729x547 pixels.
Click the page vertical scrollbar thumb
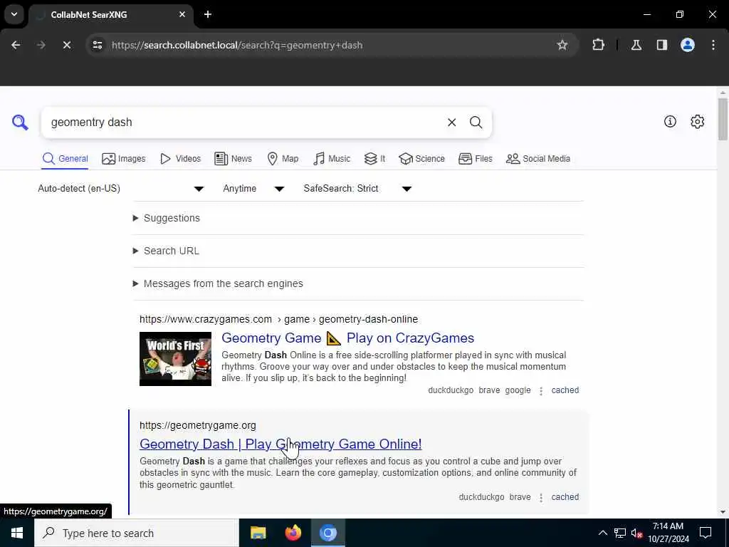pyautogui.click(x=722, y=119)
